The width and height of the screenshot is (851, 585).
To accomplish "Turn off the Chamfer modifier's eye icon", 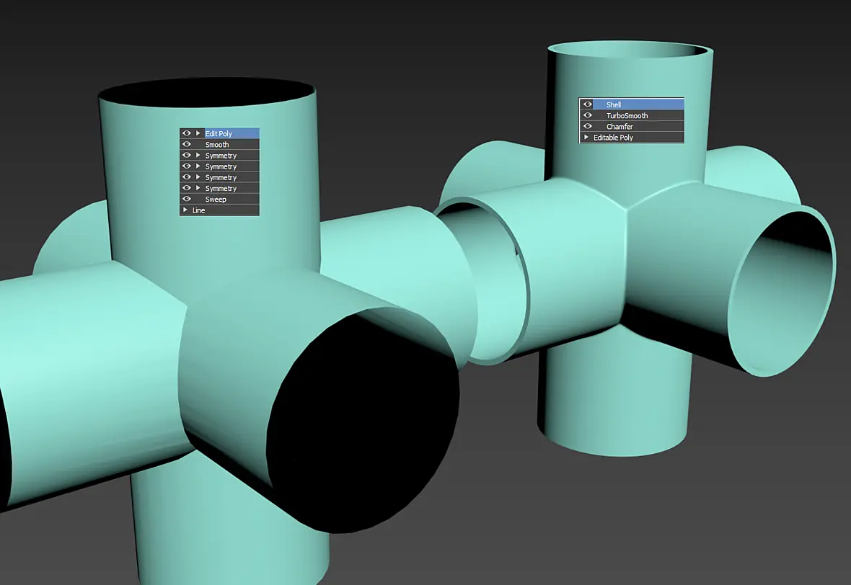I will pos(587,126).
